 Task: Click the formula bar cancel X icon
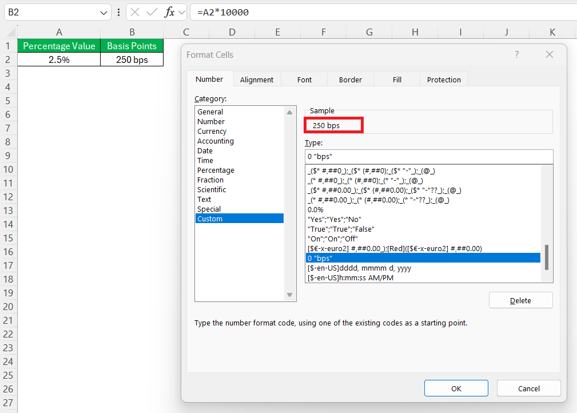click(x=135, y=13)
